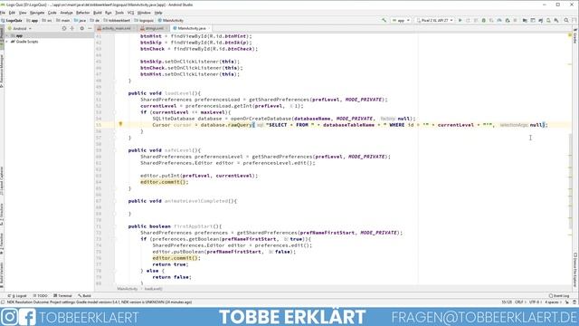Select the MainActivity.java editor tab
Image resolution: width=579 pixels, height=326 pixels.
click(192, 28)
